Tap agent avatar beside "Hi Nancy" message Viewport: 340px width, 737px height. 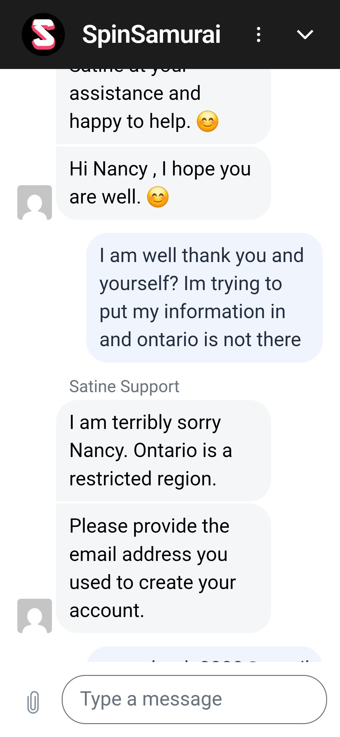click(35, 202)
